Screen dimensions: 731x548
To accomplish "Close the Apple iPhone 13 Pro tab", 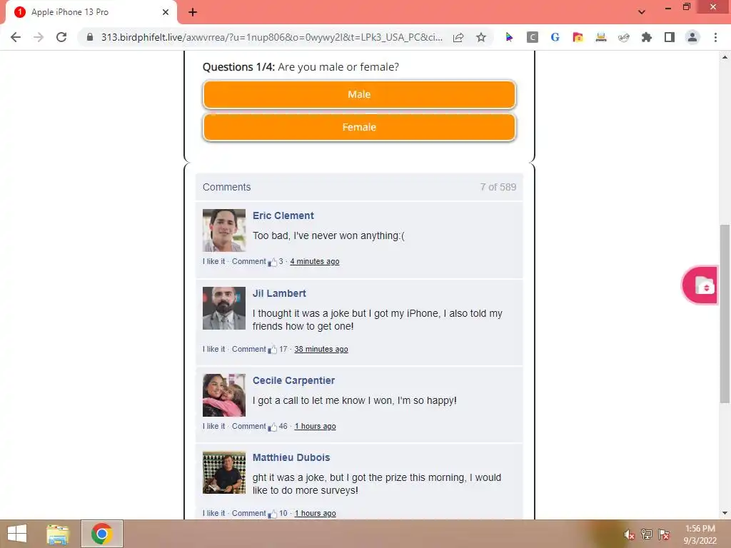I will click(x=166, y=12).
